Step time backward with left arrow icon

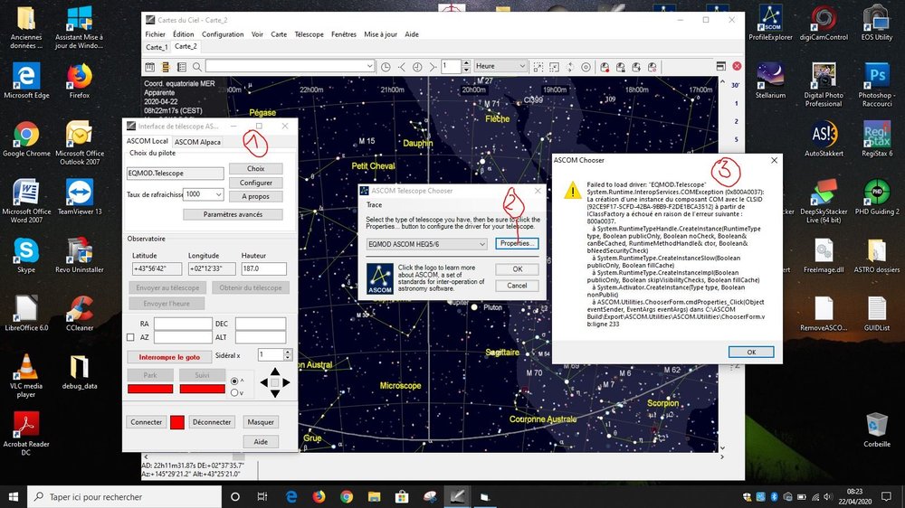(x=402, y=67)
